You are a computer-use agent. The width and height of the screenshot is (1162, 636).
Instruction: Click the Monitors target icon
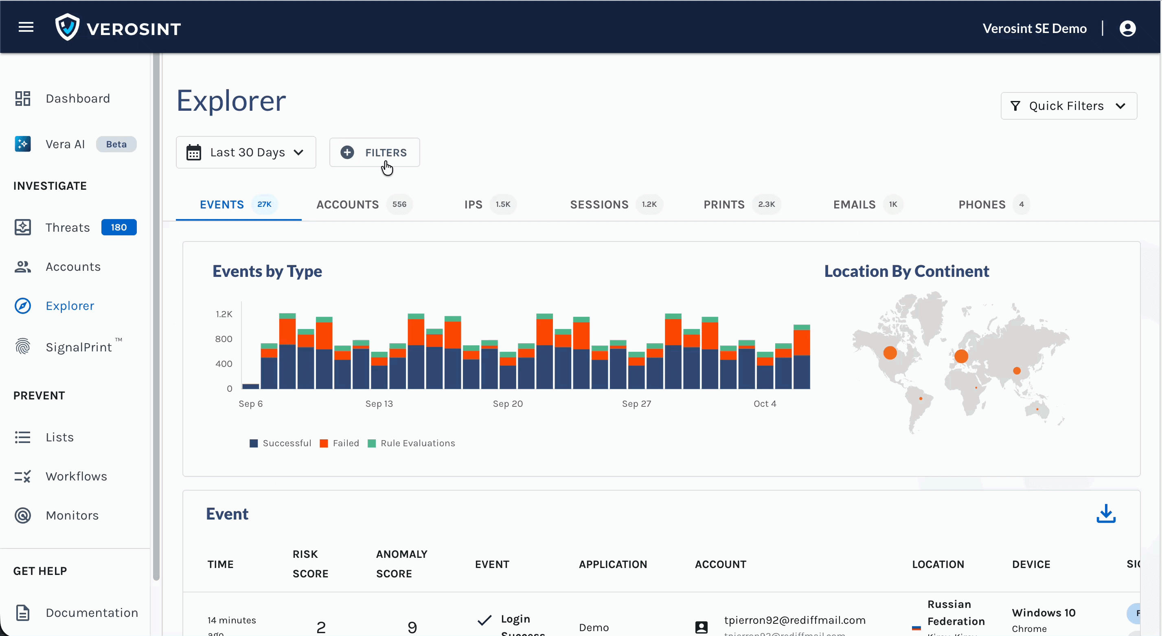pyautogui.click(x=22, y=515)
